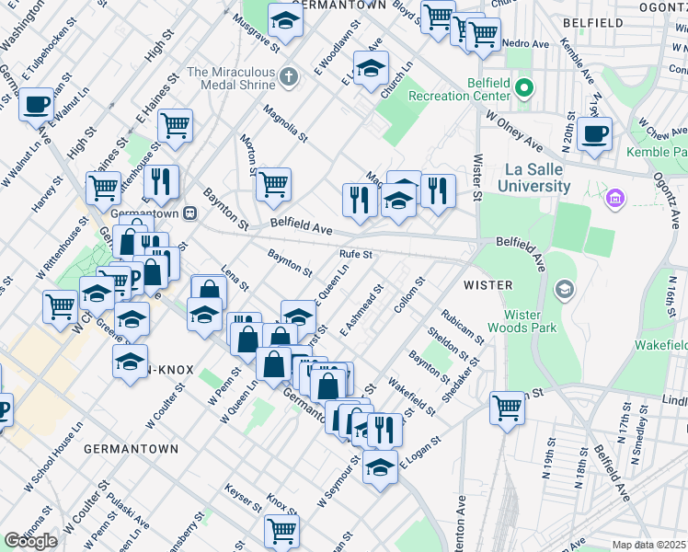Click the Keyser St street label
This screenshot has height=552, width=688.
[x=244, y=498]
